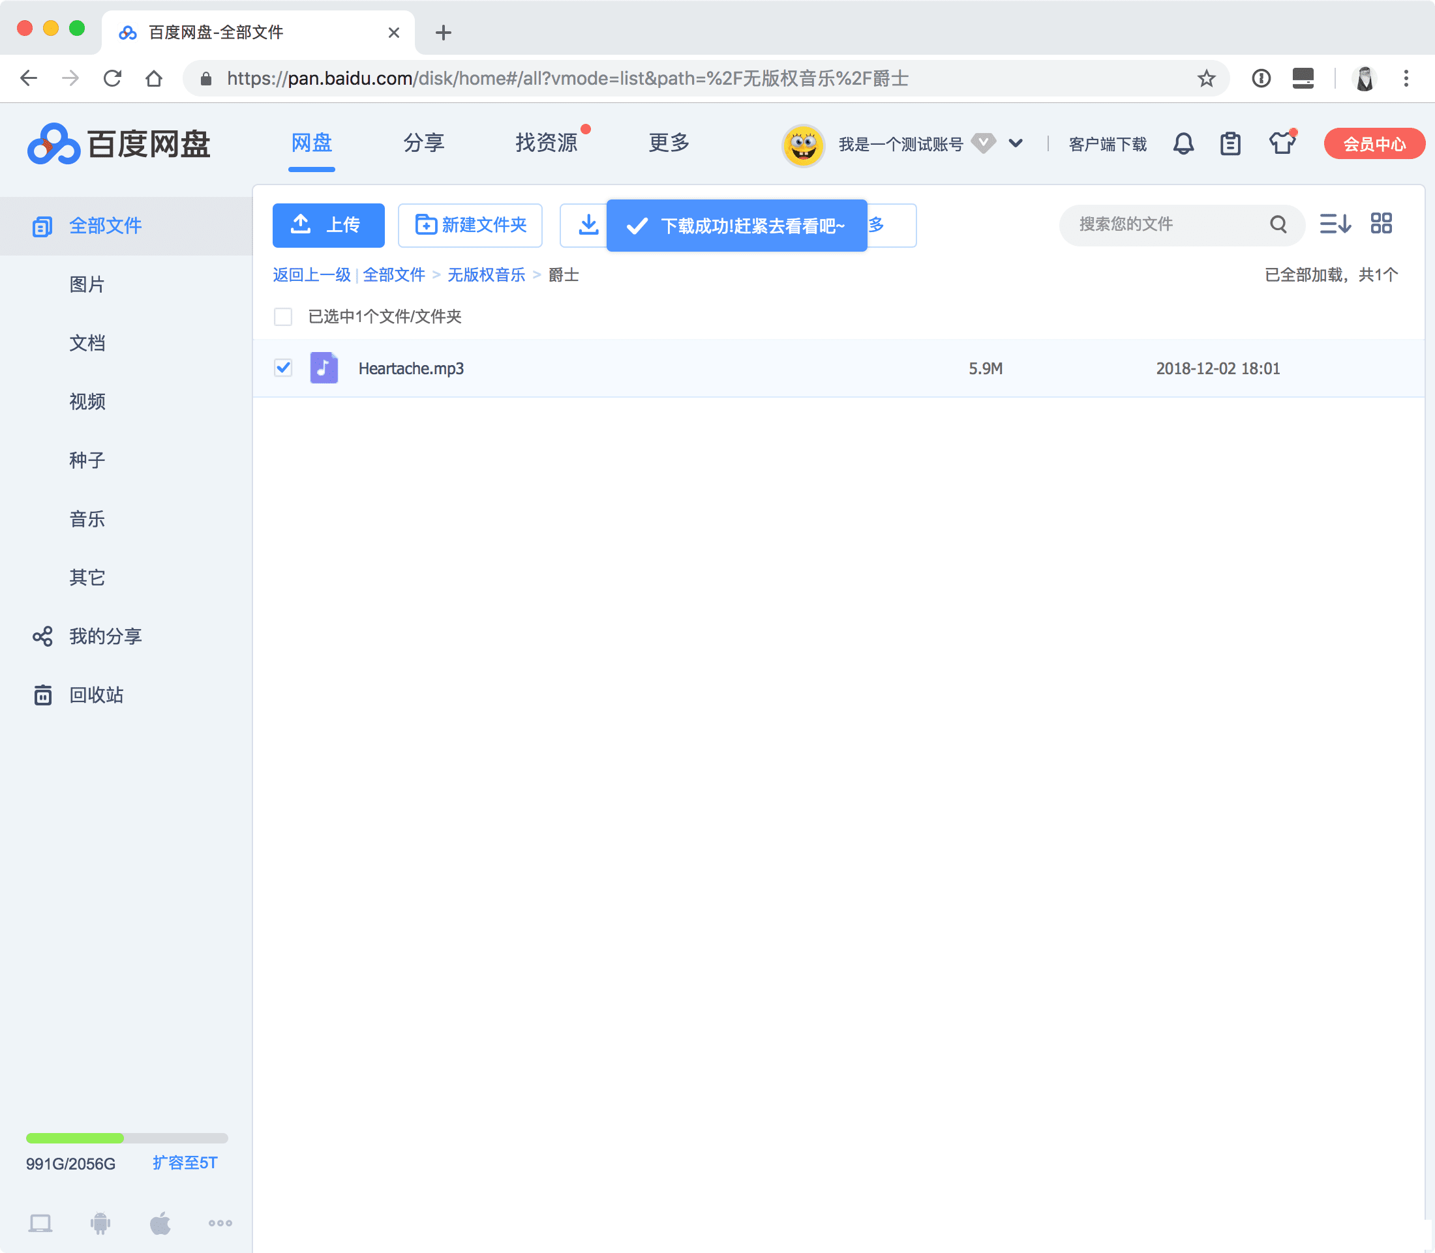Image resolution: width=1435 pixels, height=1253 pixels.
Task: Toggle the select-all files checkbox
Action: pyautogui.click(x=282, y=317)
